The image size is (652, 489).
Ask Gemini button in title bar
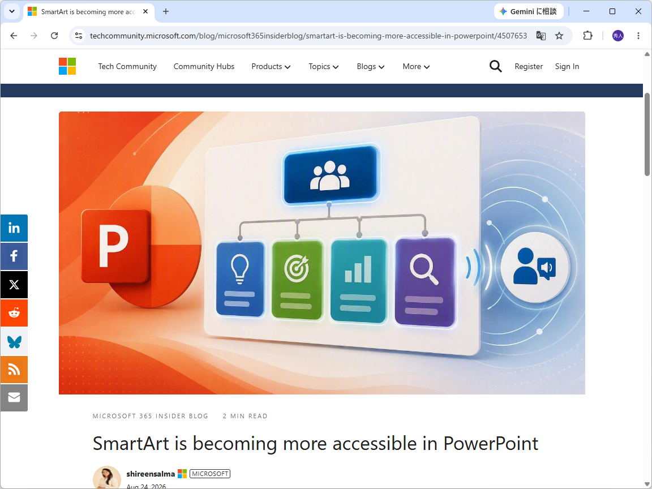coord(529,11)
